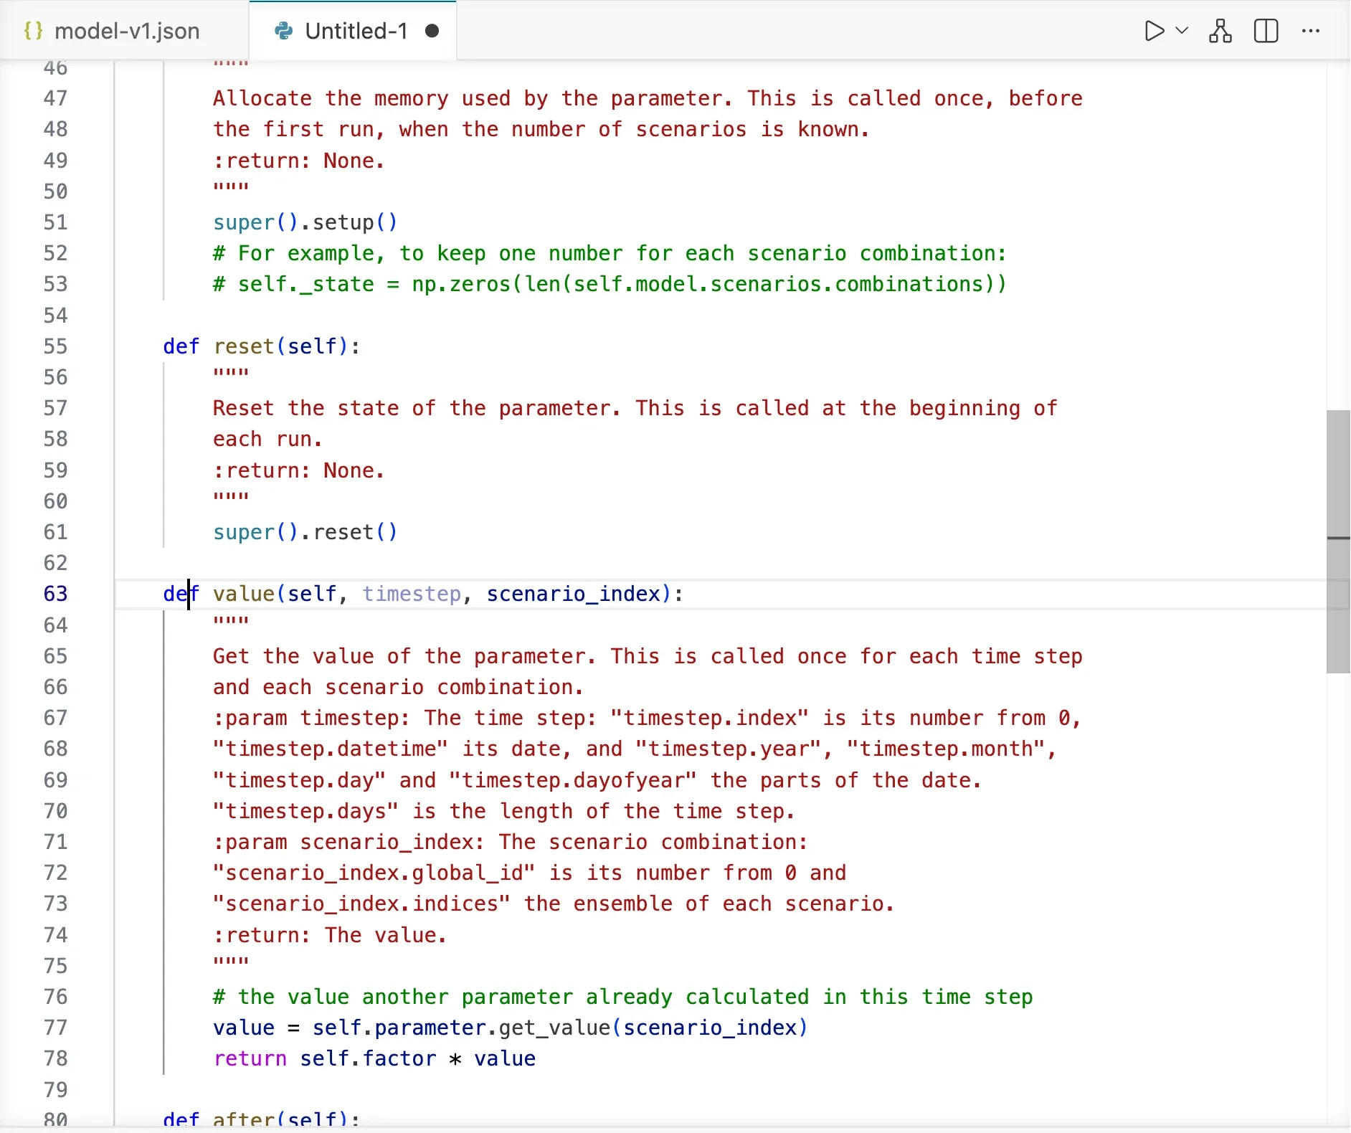Close Untitled-1 via unsaved dot
Viewport: 1351px width, 1133px height.
coord(432,31)
